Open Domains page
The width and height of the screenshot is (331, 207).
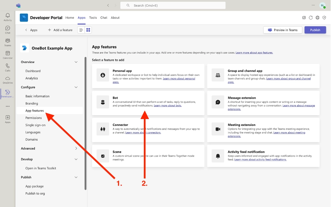(x=31, y=139)
